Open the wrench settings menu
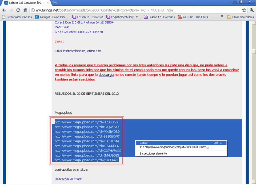This screenshot has height=192, width=256. pos(251,10)
